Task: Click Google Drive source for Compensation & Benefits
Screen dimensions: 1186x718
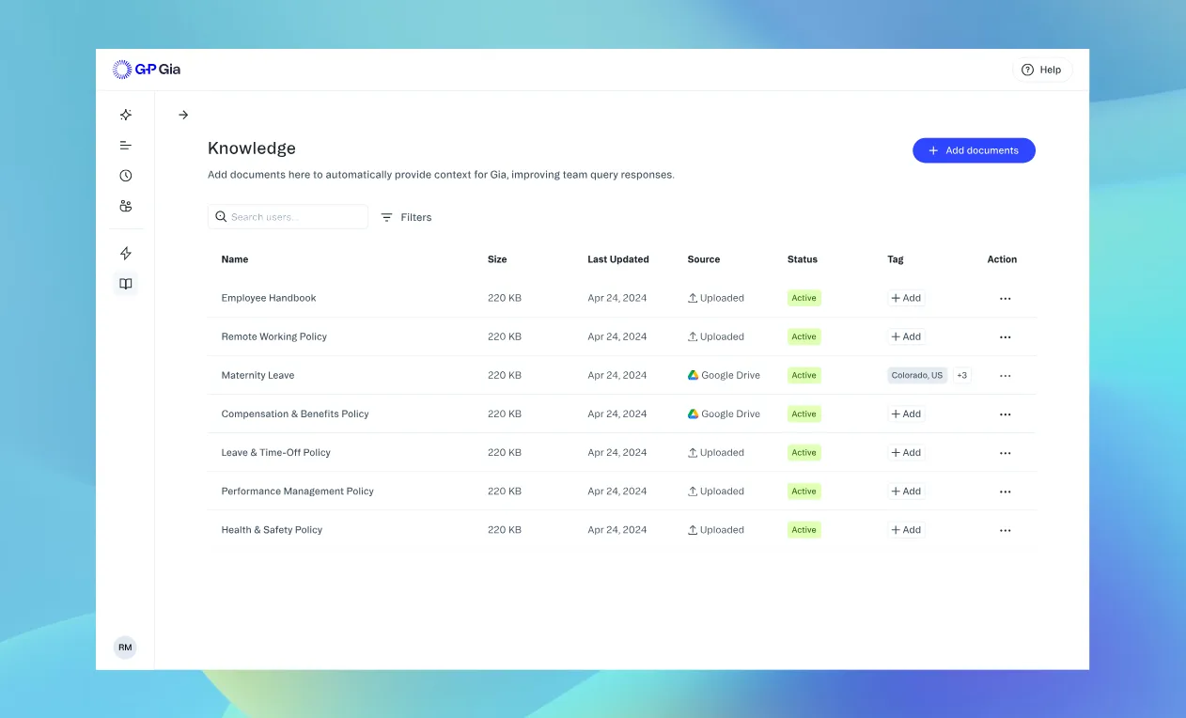Action: pyautogui.click(x=724, y=414)
